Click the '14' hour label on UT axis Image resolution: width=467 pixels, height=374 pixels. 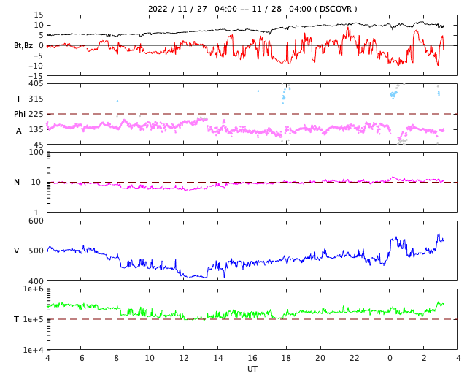click(x=218, y=358)
